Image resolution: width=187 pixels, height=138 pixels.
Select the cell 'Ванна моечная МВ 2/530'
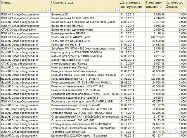(x=85, y=26)
